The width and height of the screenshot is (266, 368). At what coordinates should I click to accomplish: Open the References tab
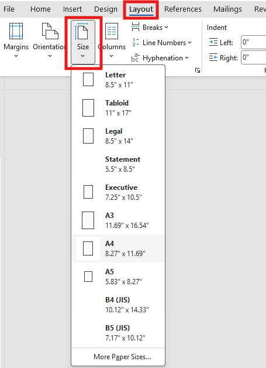[182, 9]
